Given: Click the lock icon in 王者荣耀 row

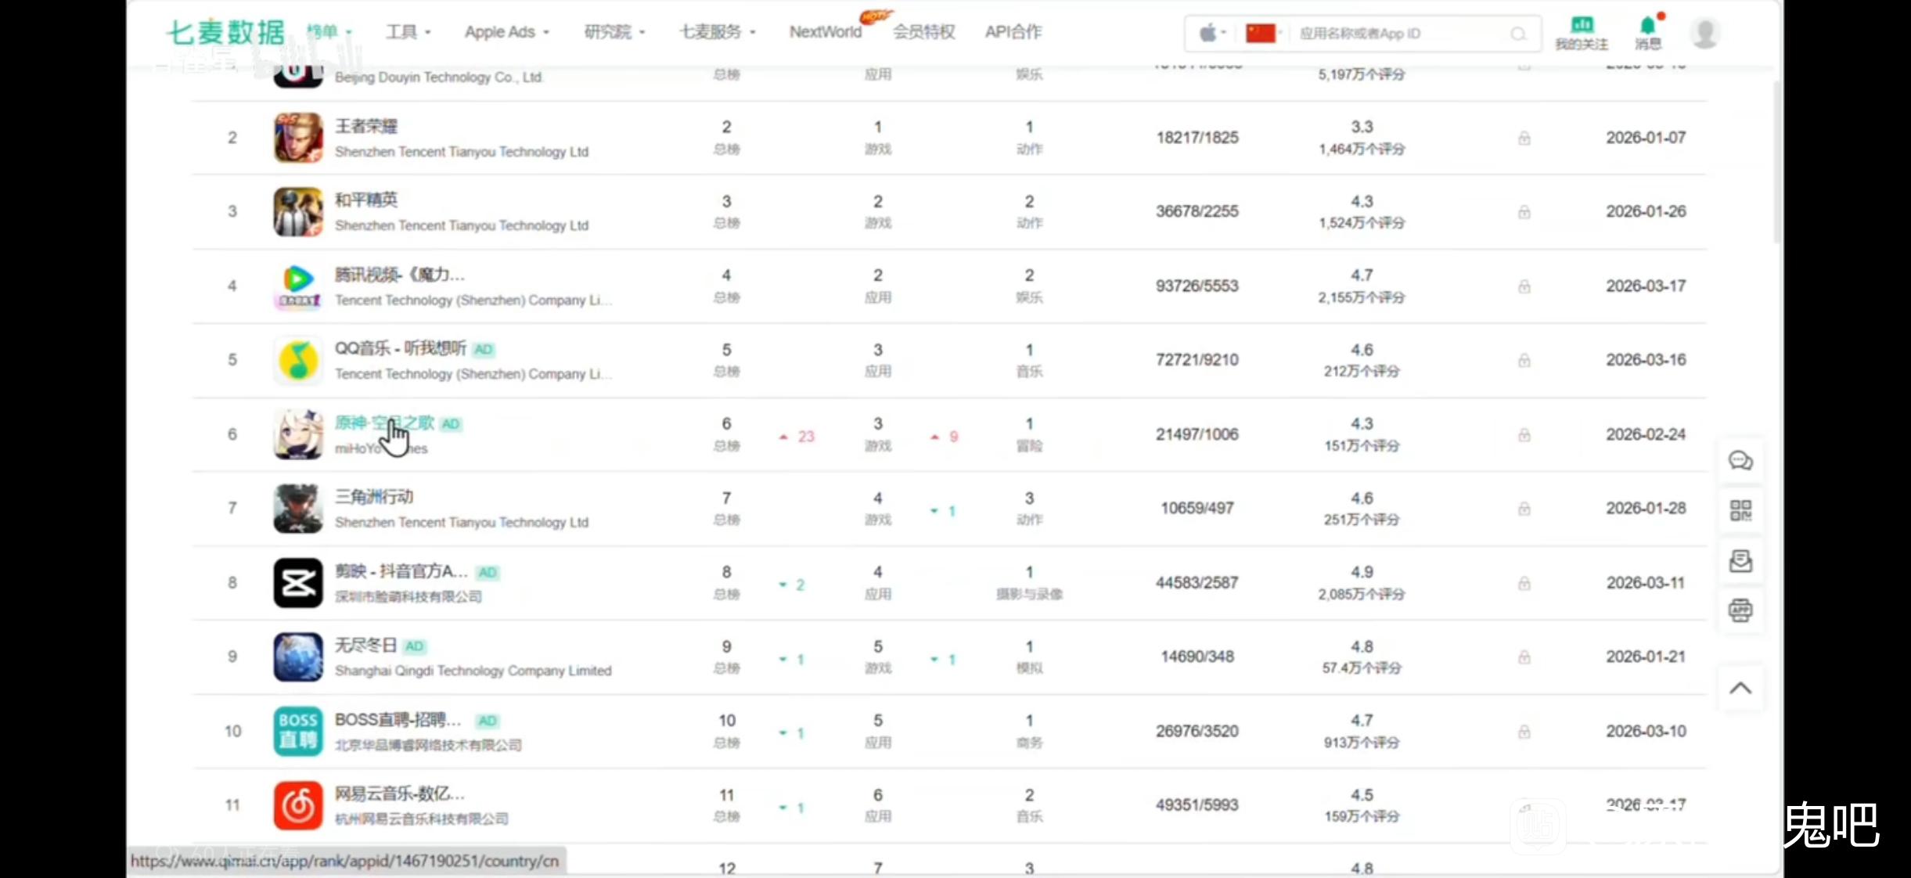Looking at the screenshot, I should point(1524,139).
